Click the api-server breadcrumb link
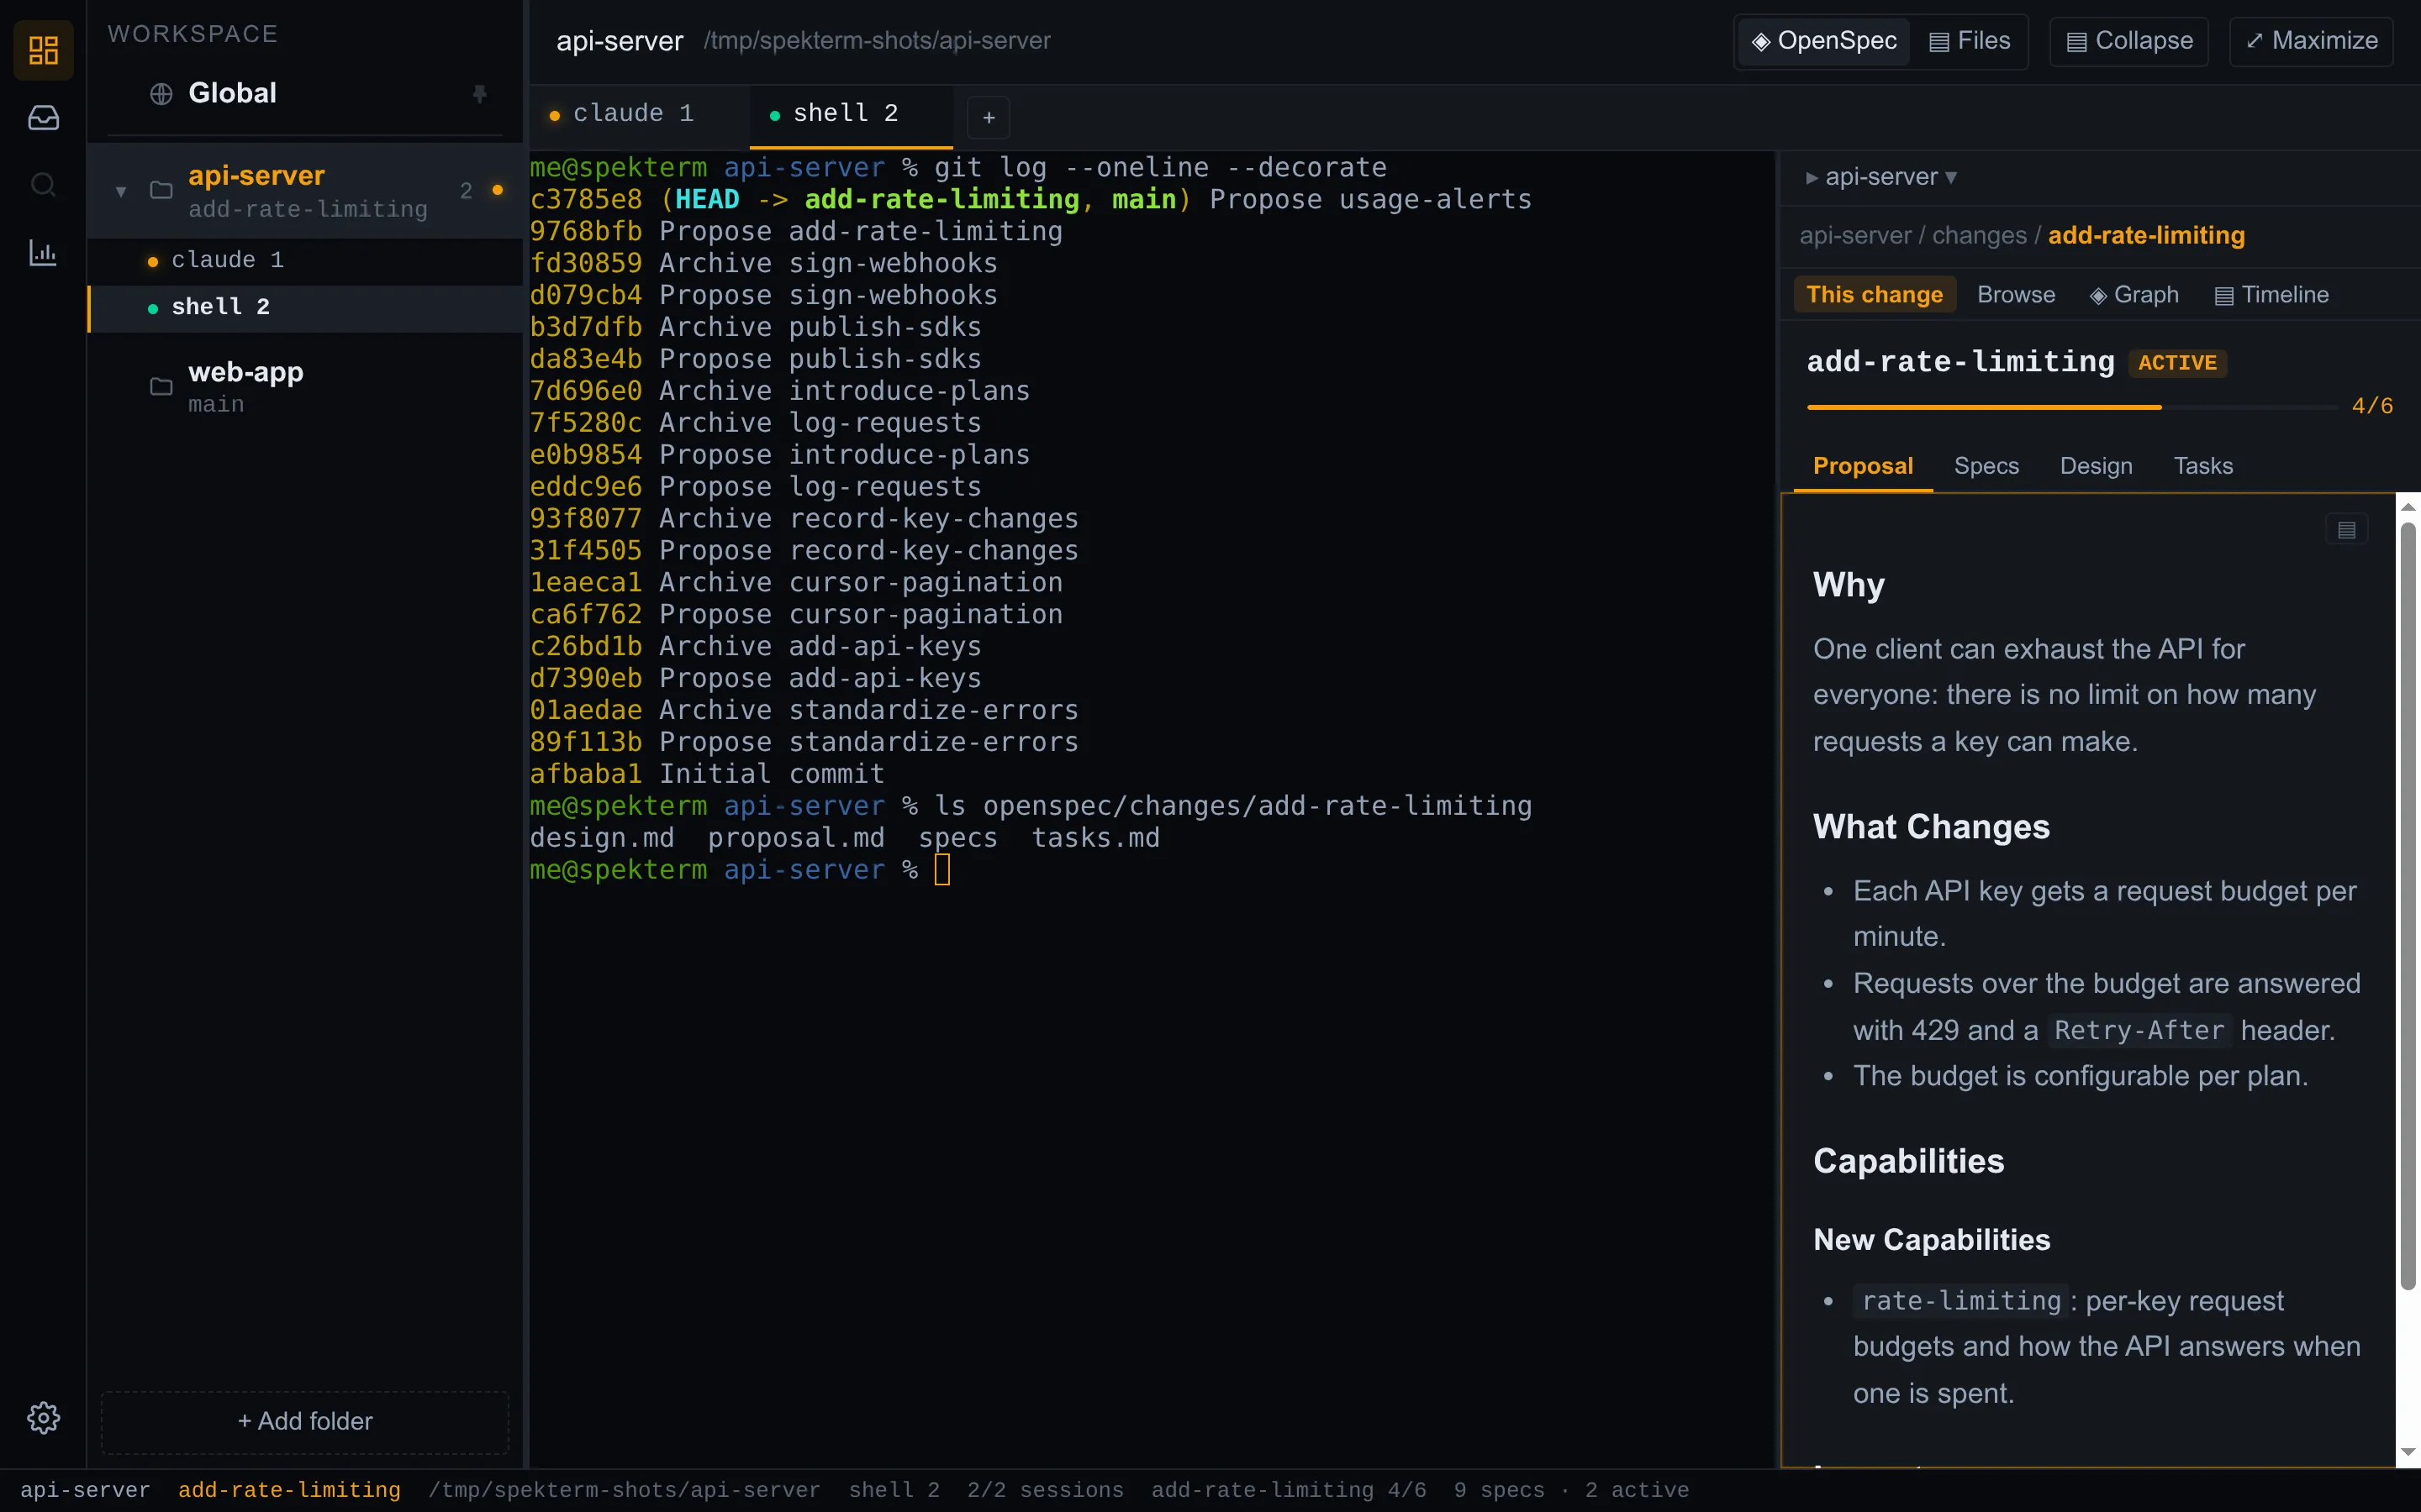The height and width of the screenshot is (1512, 2421). click(x=1854, y=236)
